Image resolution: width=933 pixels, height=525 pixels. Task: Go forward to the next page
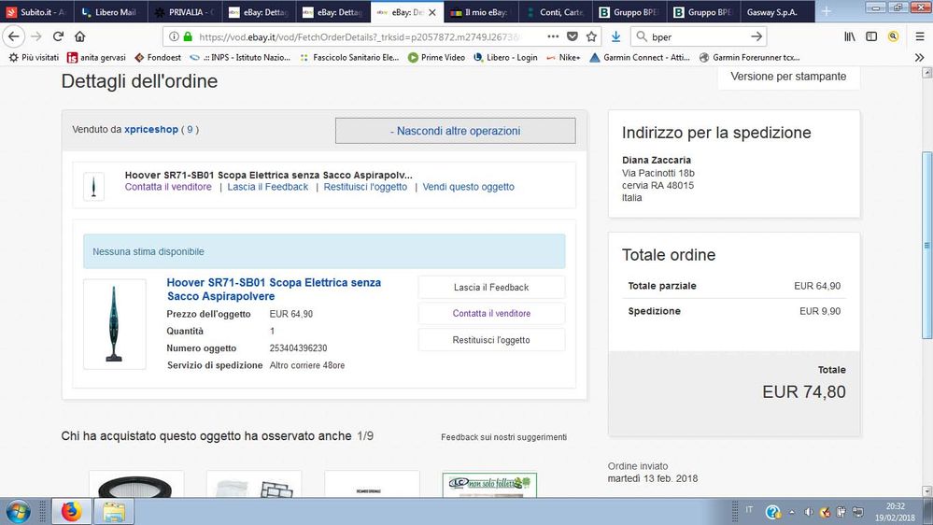tap(36, 36)
